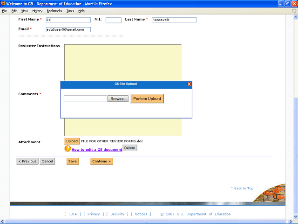Open the Privacy footer link
This screenshot has height=224, width=298.
point(94,214)
